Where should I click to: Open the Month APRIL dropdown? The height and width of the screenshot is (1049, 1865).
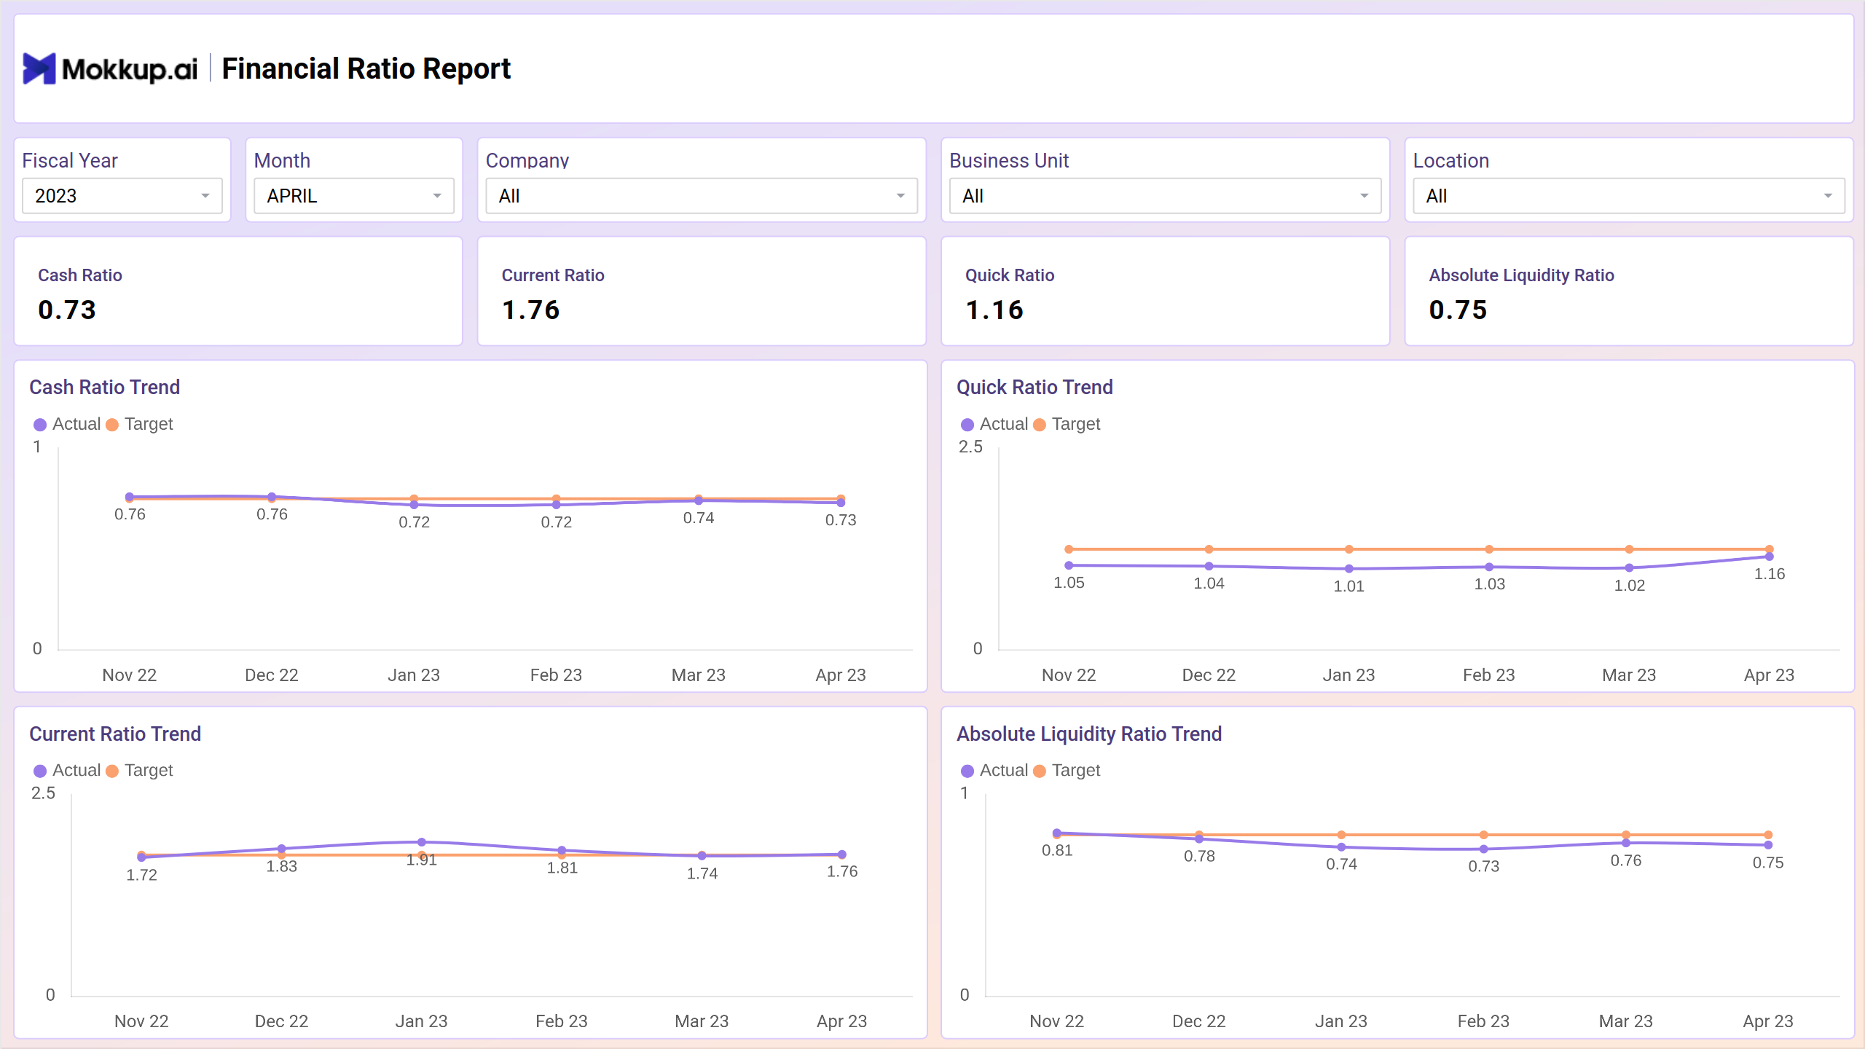[354, 196]
